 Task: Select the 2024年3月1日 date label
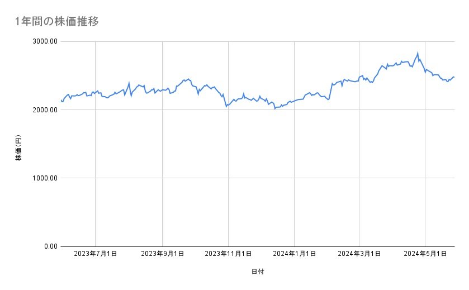pos(359,254)
